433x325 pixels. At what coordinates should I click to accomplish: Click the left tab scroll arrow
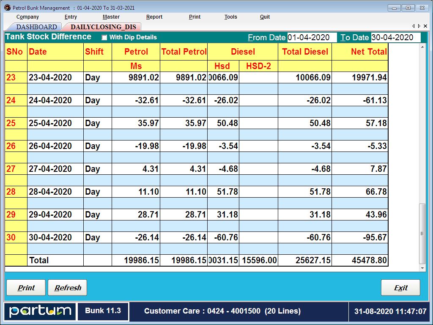tap(414, 26)
